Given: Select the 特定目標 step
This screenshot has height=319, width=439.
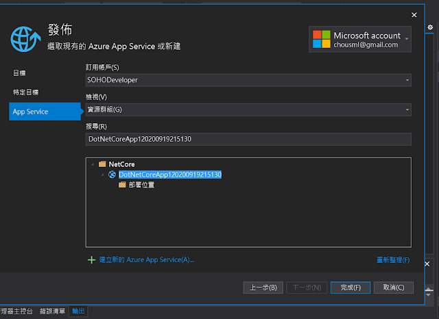Looking at the screenshot, I should pyautogui.click(x=26, y=92).
